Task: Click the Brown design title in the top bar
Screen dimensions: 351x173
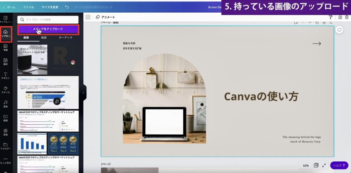Action: click(215, 7)
